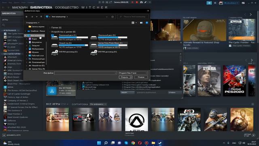The image size is (259, 146).
Task: Click the Имя файла input field
Action: point(85,73)
